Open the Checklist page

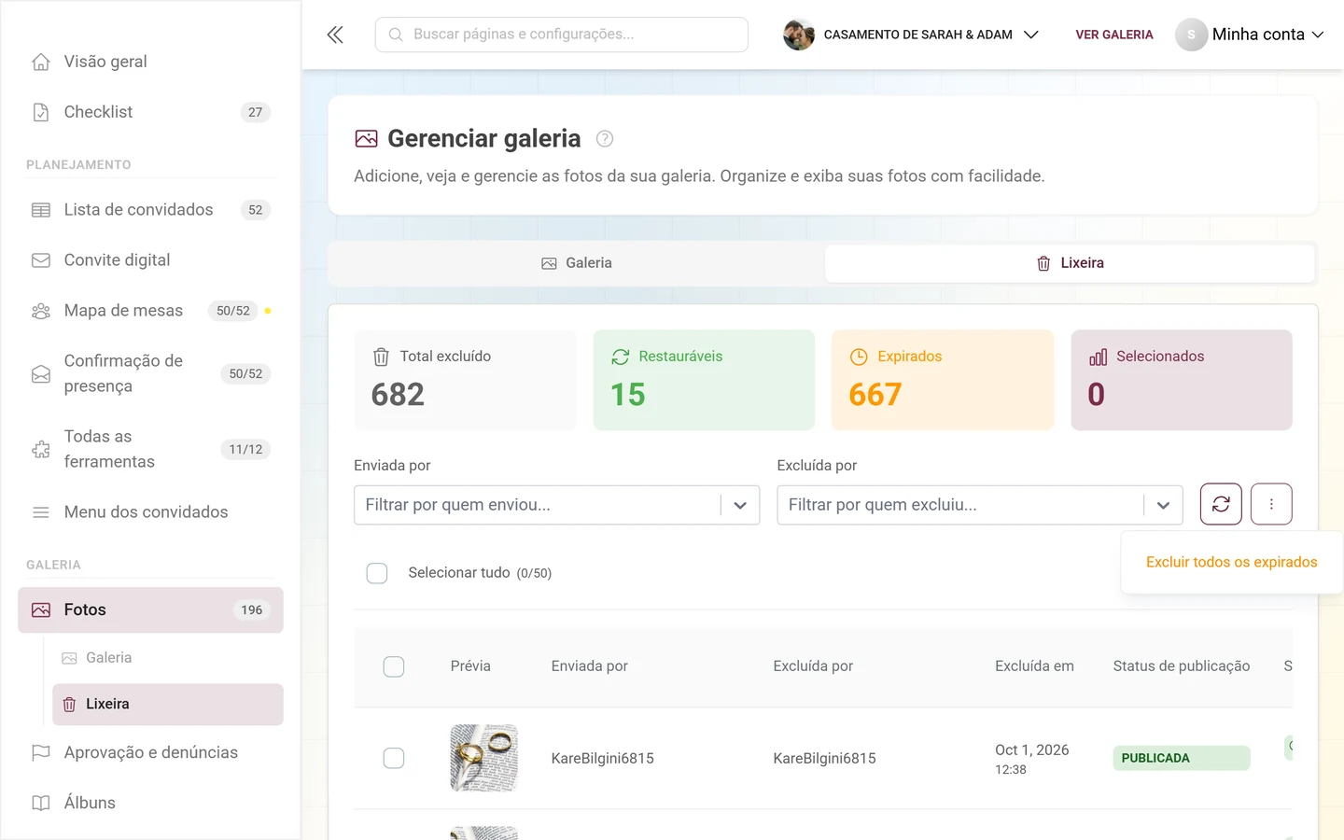(x=150, y=112)
